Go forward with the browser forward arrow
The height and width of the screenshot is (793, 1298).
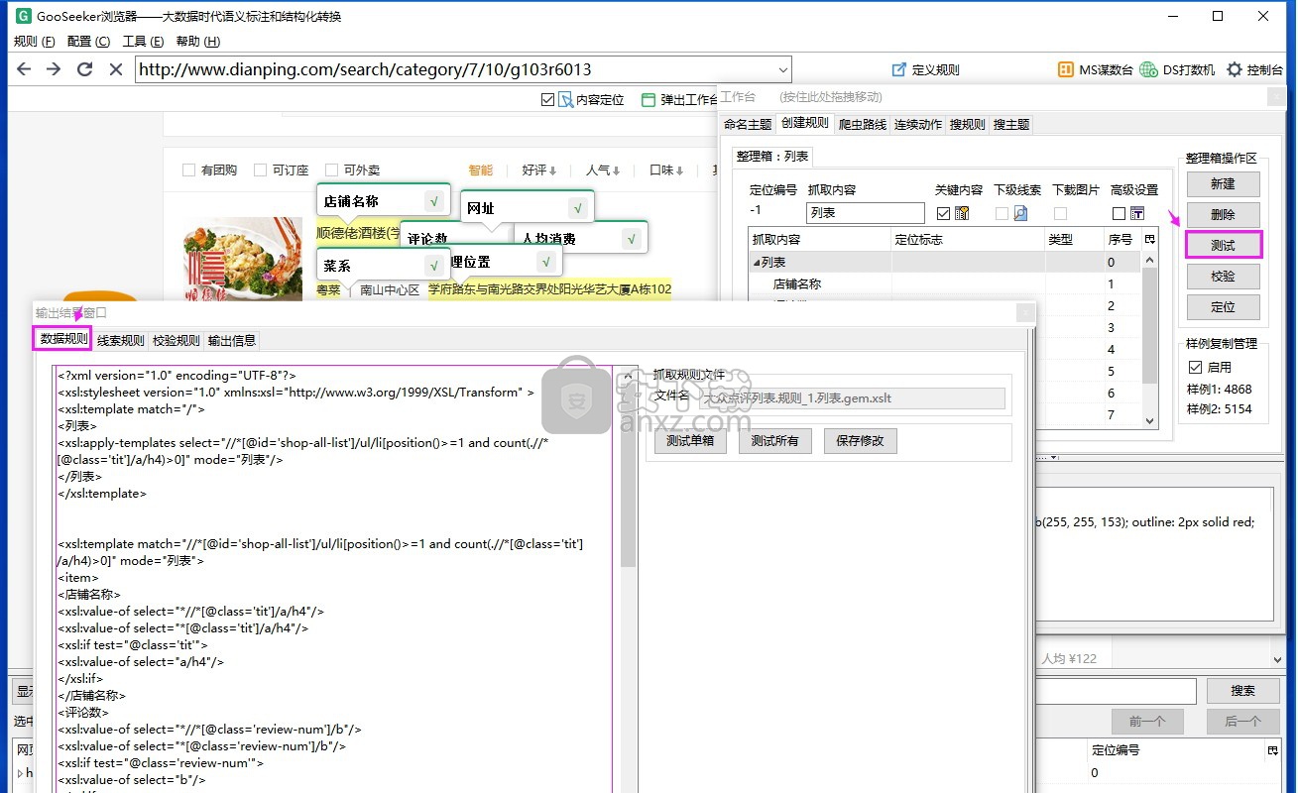[54, 69]
